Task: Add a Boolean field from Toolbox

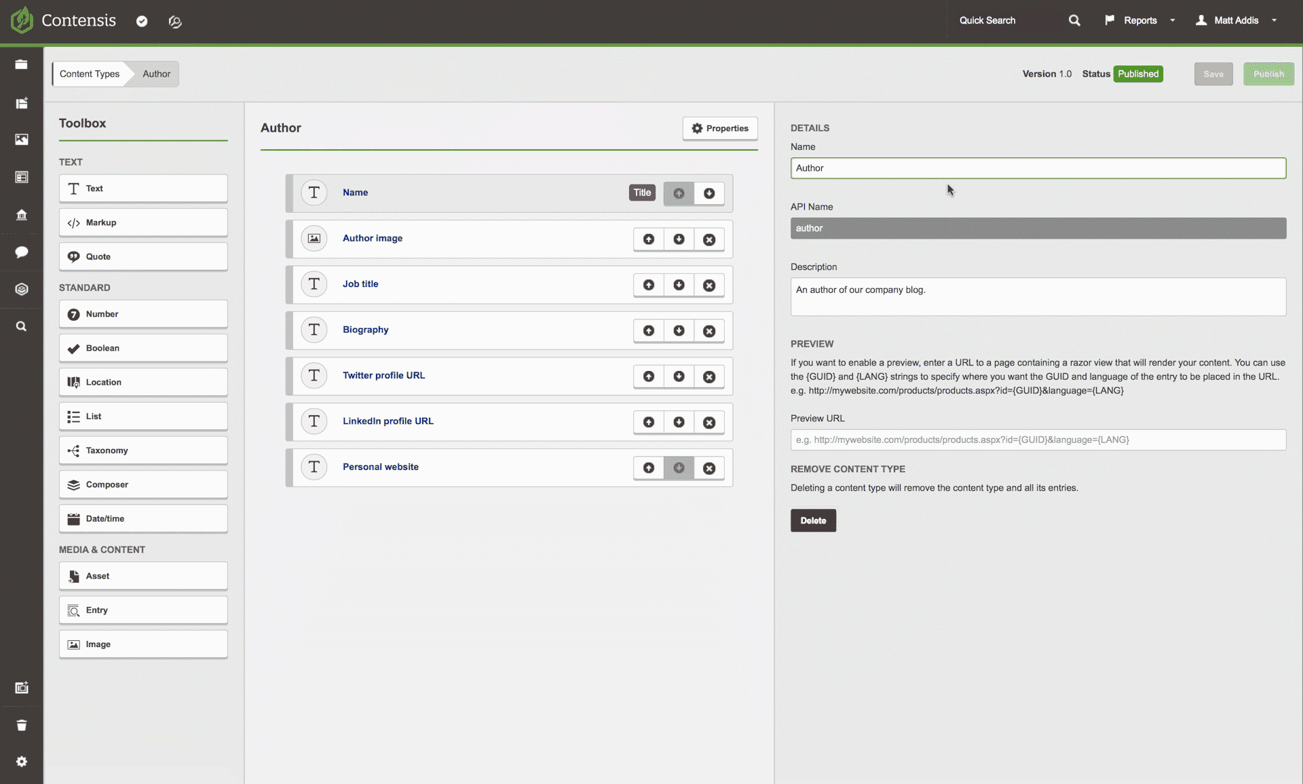Action: 143,348
